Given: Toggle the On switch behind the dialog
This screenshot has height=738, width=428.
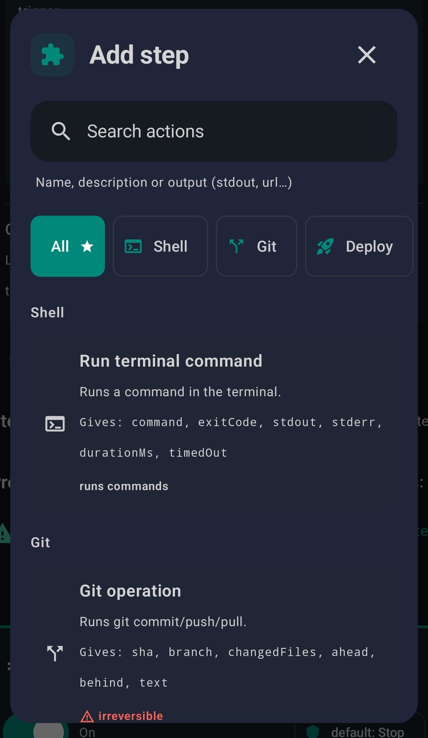Looking at the screenshot, I should click(36, 730).
